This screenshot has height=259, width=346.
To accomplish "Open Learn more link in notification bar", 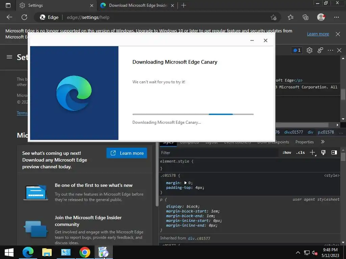I will tap(318, 34).
